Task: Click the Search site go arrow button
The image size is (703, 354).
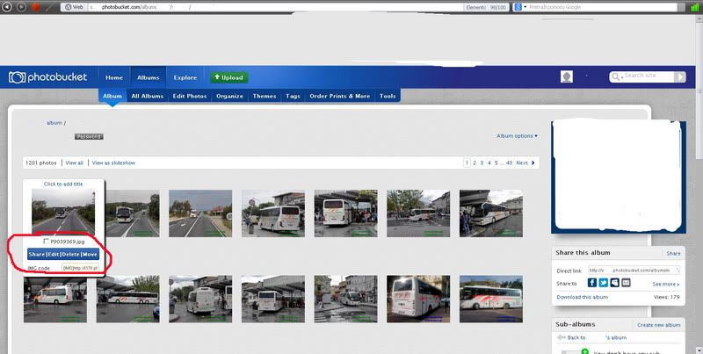Action: point(679,76)
